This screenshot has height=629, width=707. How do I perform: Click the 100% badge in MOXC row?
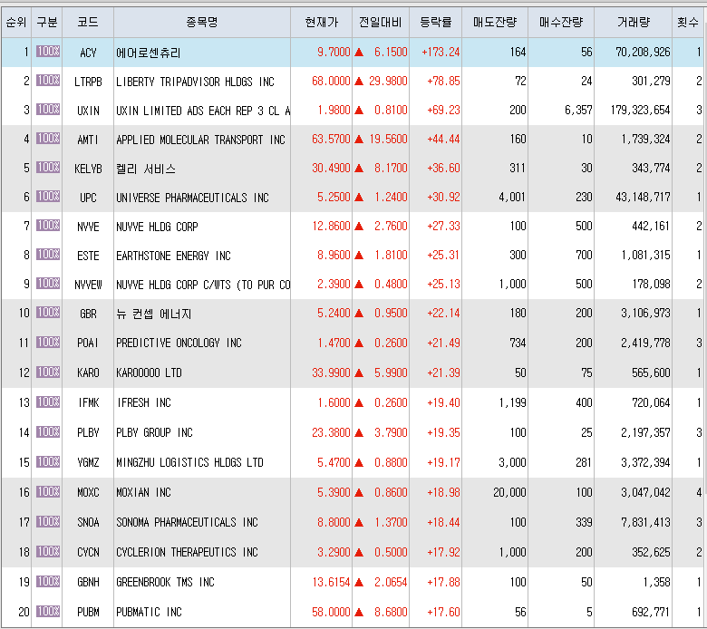pos(48,492)
